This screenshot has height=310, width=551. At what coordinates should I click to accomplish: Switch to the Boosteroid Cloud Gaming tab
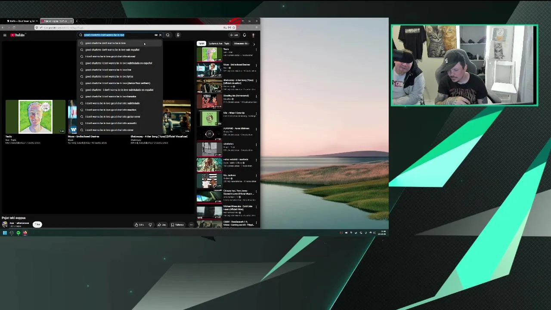click(22, 21)
